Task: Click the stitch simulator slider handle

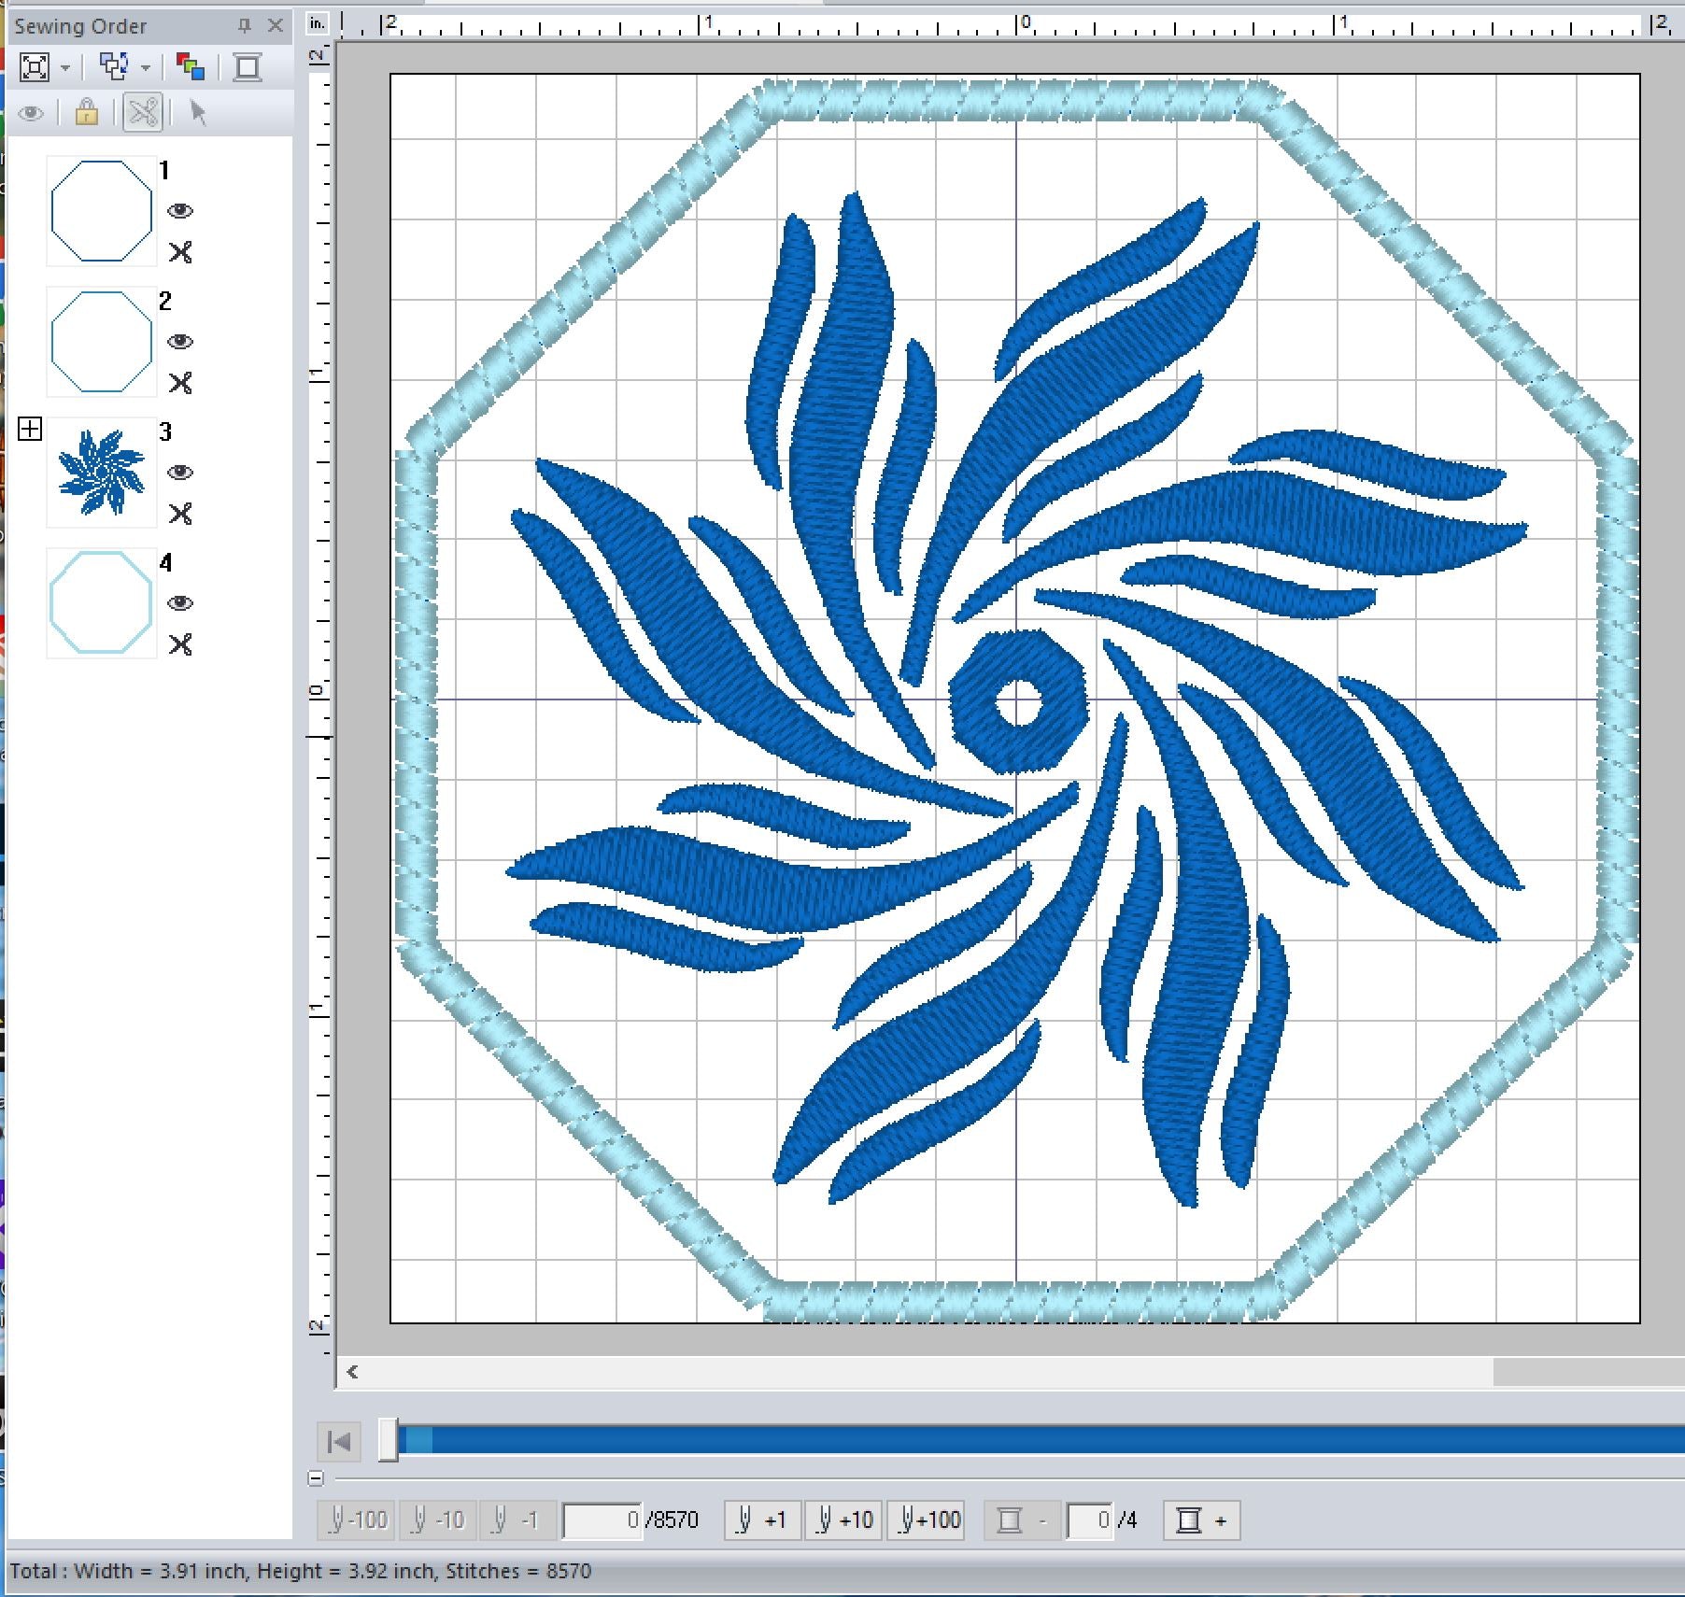Action: click(x=388, y=1440)
